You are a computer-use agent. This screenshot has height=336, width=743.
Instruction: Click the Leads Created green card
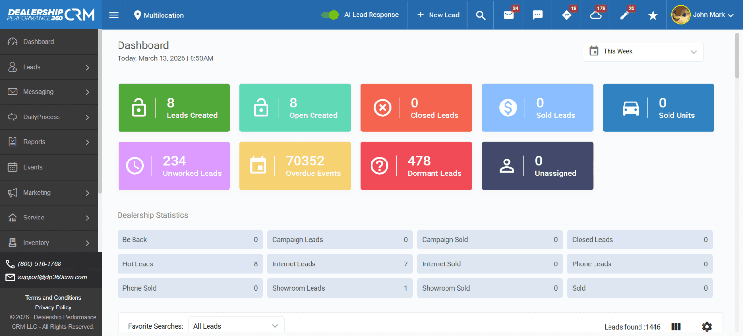click(x=174, y=108)
